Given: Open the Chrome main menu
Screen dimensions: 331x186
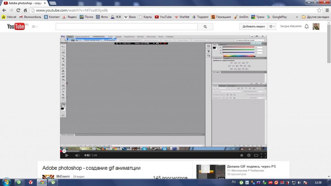Looking at the screenshot, I should tap(327, 10).
